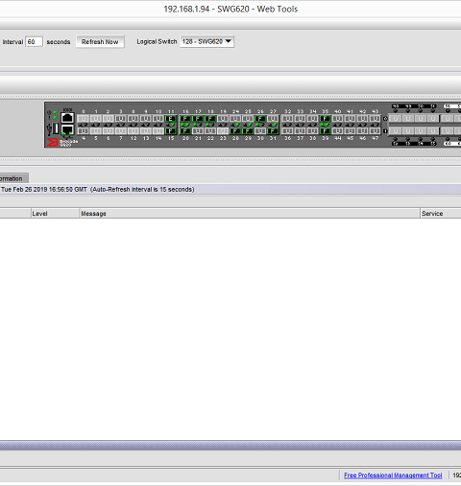Click Refresh Now button
This screenshot has height=486, width=461.
coord(100,42)
